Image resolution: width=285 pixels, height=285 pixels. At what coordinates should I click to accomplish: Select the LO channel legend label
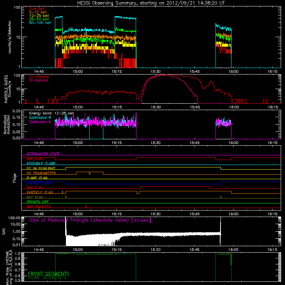(x=39, y=77)
